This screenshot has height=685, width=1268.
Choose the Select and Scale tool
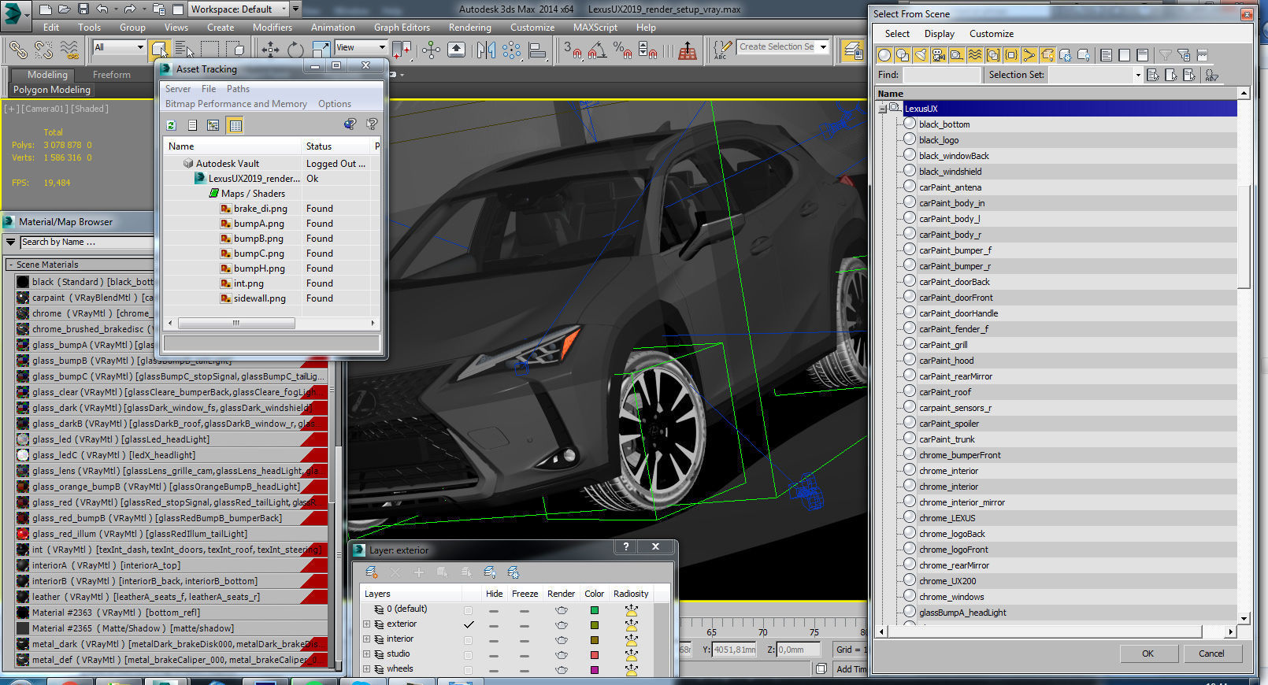click(321, 50)
